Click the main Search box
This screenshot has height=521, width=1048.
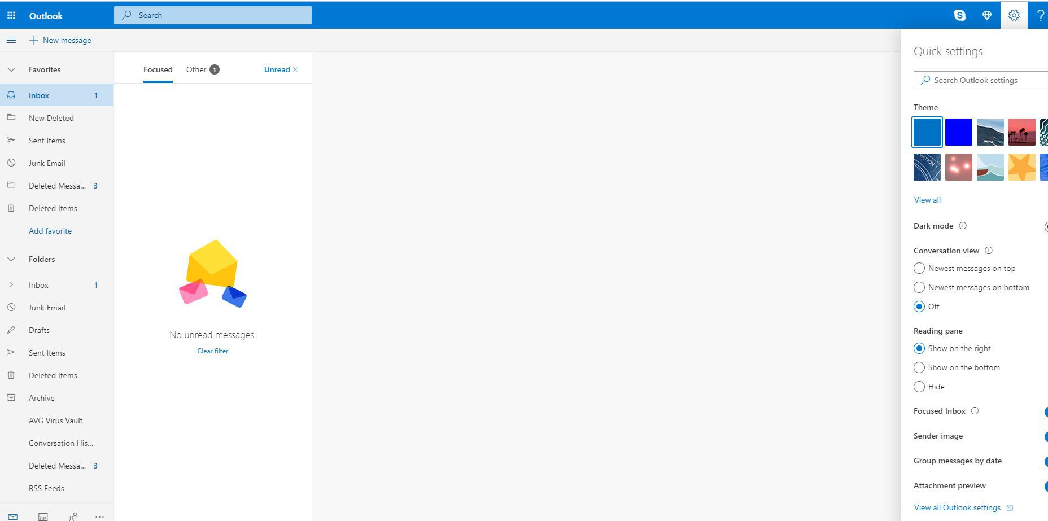213,15
